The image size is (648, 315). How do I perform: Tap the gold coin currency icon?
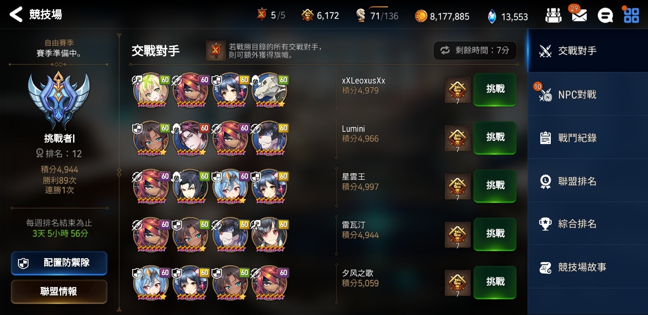pos(421,16)
